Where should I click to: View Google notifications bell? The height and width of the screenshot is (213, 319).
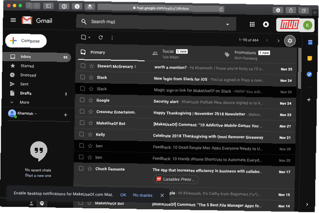266,24
